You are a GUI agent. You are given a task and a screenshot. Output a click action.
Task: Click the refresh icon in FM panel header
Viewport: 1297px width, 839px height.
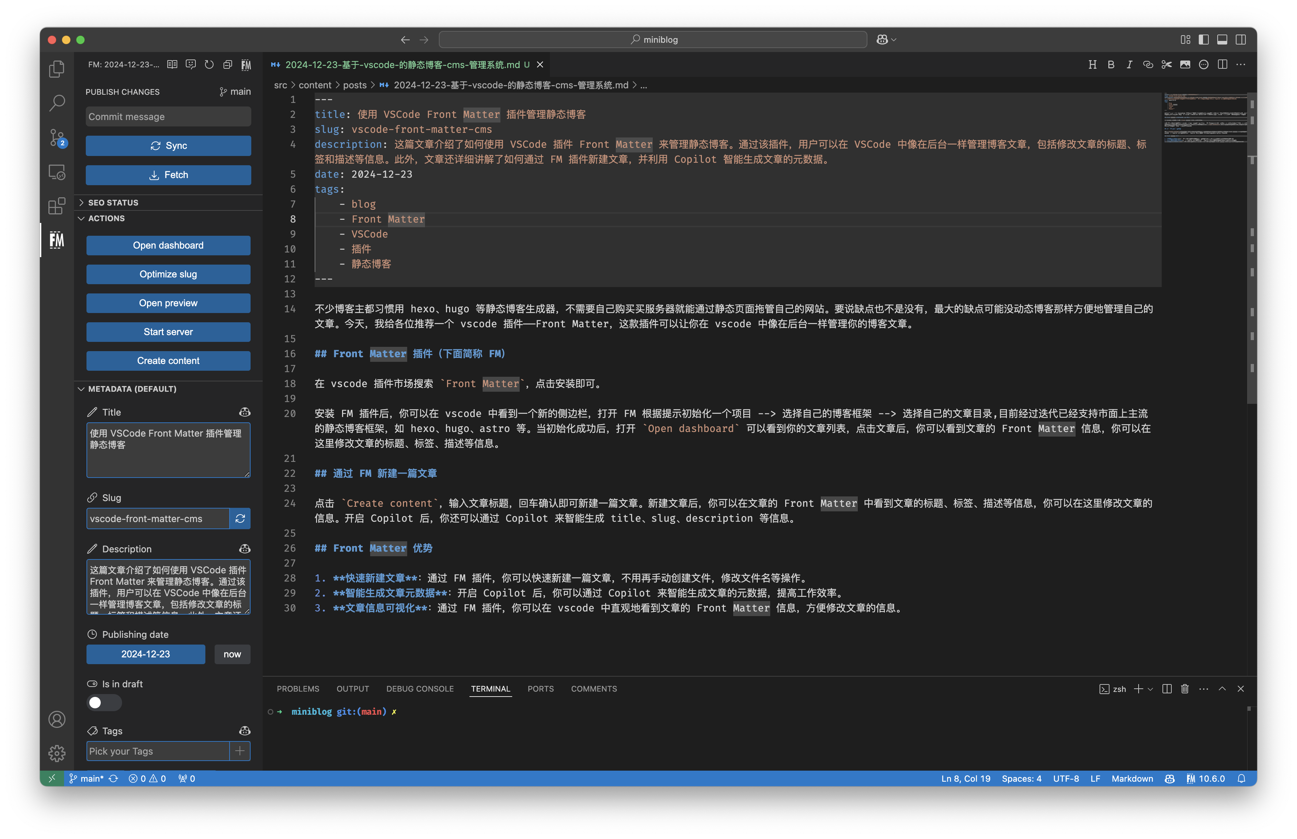[x=209, y=65]
